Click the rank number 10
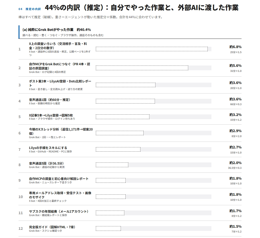This screenshot has height=238, width=260. point(21,197)
